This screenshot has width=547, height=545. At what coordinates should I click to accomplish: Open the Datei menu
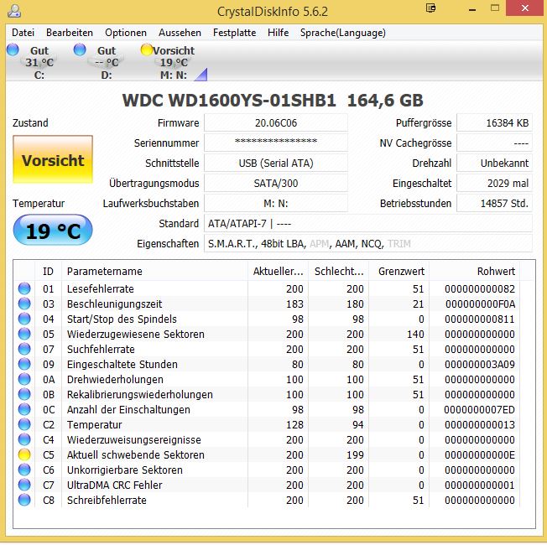[23, 33]
